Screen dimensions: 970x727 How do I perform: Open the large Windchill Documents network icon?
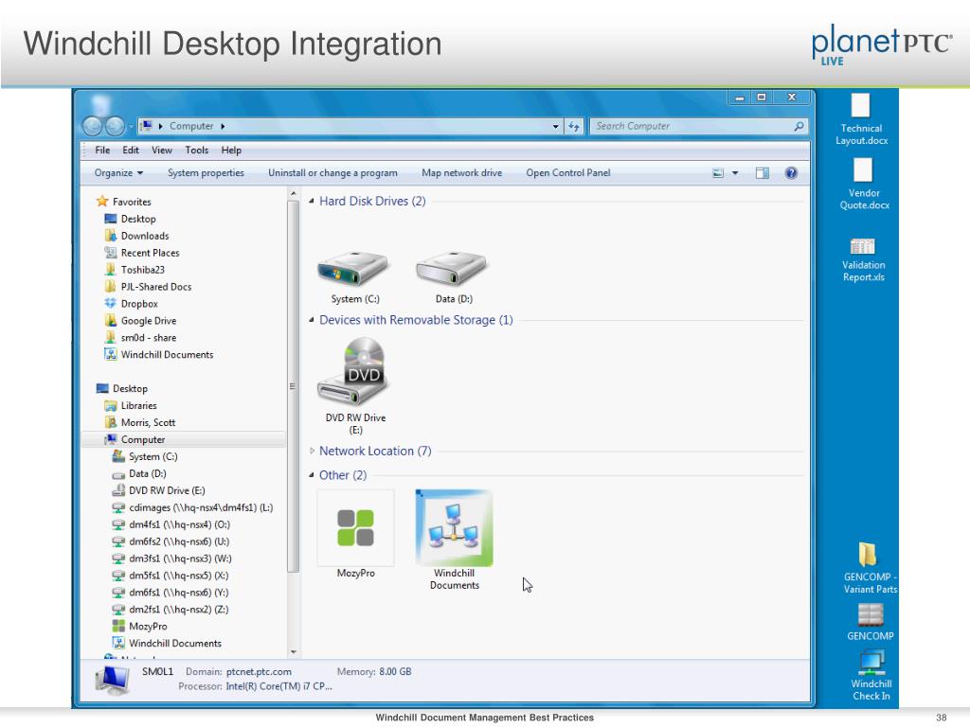[454, 528]
